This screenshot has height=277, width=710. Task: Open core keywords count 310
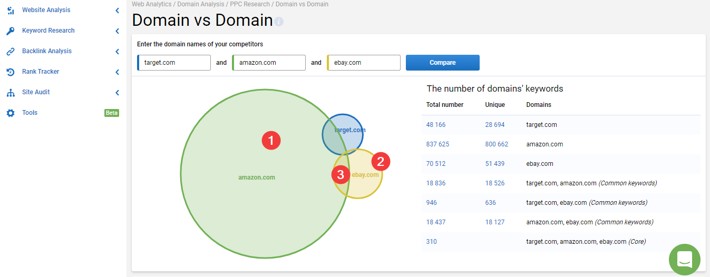[432, 242]
